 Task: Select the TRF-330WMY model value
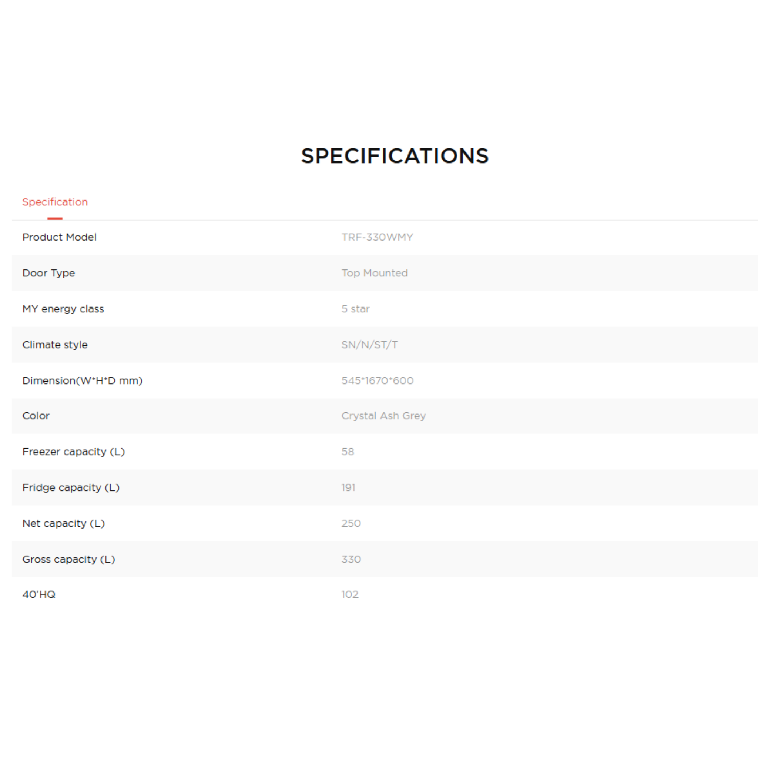[377, 237]
